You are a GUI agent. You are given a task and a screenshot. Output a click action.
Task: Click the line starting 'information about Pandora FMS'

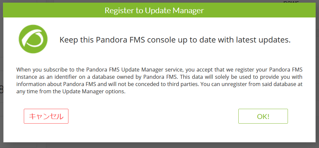click(159, 84)
